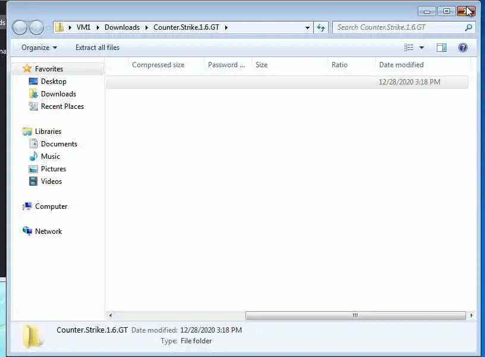The height and width of the screenshot is (357, 485).
Task: Click the Videos film strip icon
Action: tap(33, 181)
